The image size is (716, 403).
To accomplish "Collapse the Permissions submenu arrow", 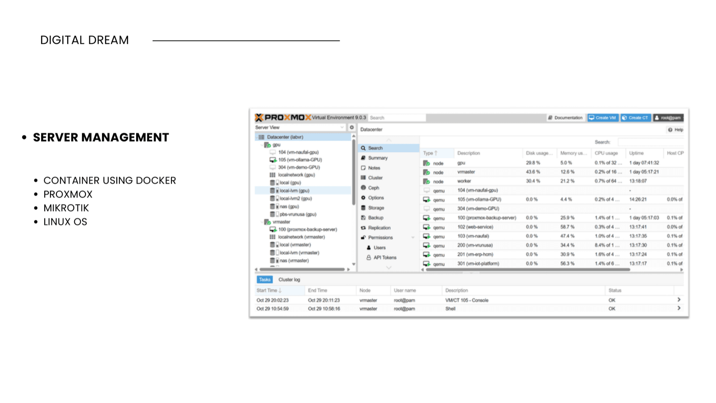I will point(413,238).
